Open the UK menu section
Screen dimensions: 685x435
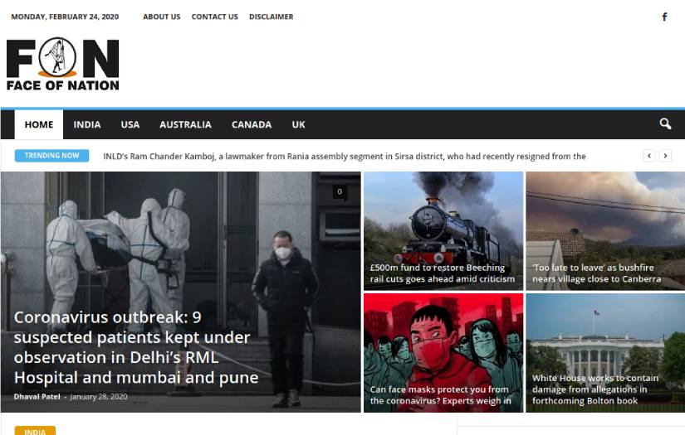(298, 124)
